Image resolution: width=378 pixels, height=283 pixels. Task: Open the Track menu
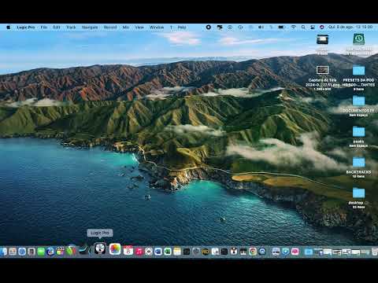(x=71, y=28)
